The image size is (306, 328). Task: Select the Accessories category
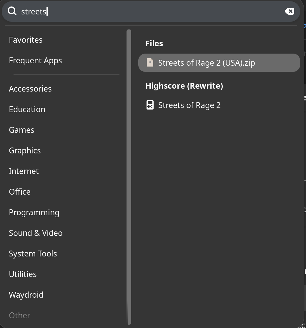[30, 89]
